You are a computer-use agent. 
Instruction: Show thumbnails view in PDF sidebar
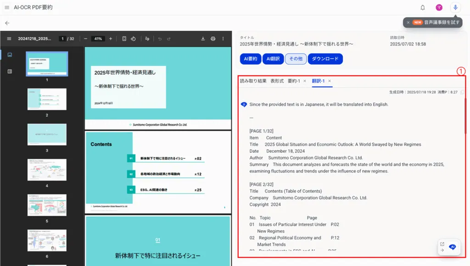click(10, 55)
